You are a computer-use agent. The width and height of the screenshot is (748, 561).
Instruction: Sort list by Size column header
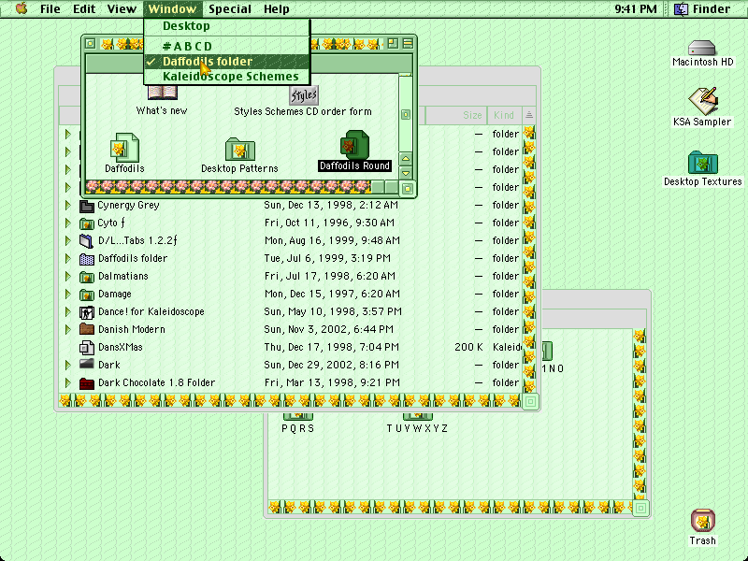pos(455,115)
